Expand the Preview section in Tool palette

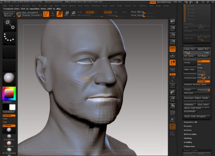[188, 126]
